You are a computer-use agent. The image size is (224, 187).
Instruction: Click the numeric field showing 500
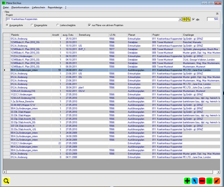coord(213,19)
